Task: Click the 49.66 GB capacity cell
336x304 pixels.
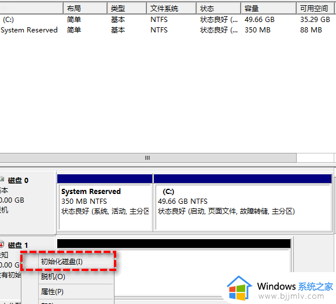Action: (259, 20)
